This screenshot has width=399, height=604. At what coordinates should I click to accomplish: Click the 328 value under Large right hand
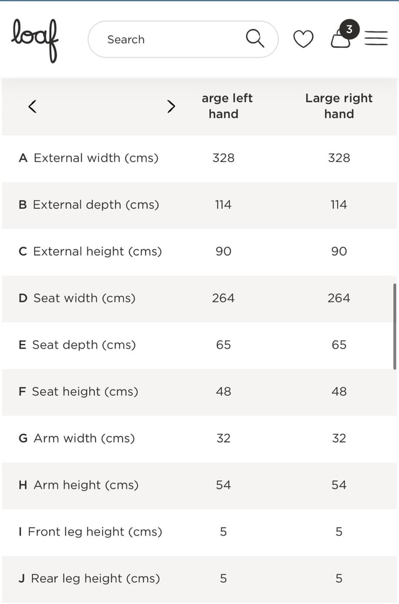pyautogui.click(x=339, y=158)
